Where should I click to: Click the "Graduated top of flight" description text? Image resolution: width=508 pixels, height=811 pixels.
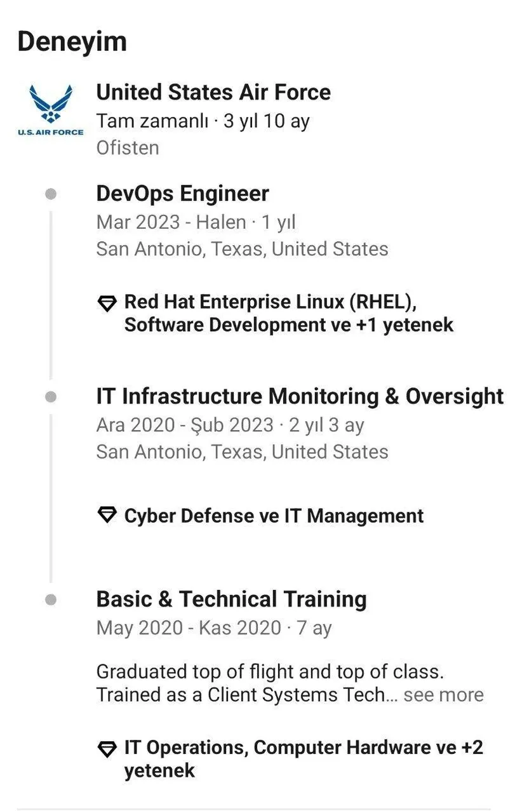click(269, 671)
